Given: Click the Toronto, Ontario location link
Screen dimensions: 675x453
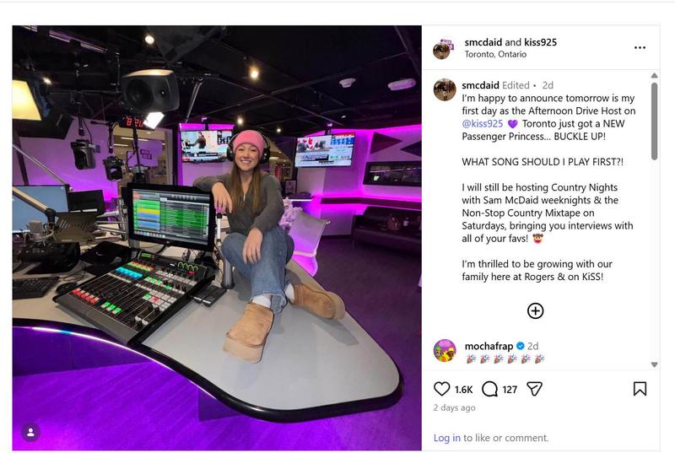Looking at the screenshot, I should click(495, 54).
